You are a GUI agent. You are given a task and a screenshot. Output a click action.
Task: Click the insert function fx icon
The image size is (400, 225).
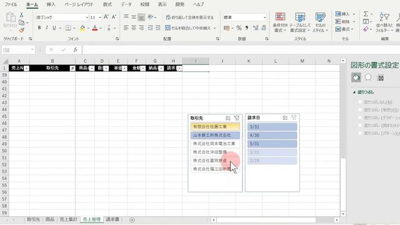(76, 50)
